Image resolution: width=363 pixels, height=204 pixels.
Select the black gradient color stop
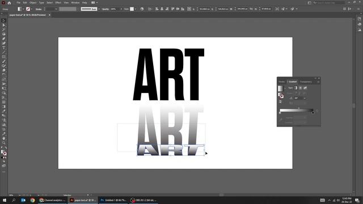(313, 113)
